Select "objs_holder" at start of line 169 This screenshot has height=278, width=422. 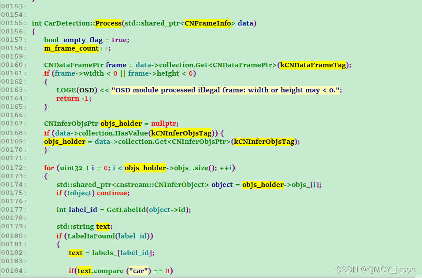click(65, 142)
